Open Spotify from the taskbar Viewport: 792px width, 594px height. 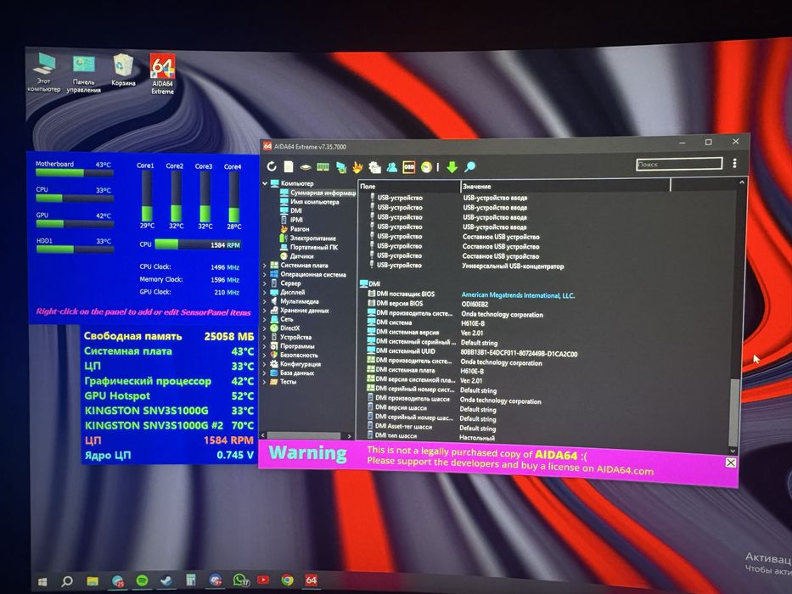pyautogui.click(x=142, y=581)
